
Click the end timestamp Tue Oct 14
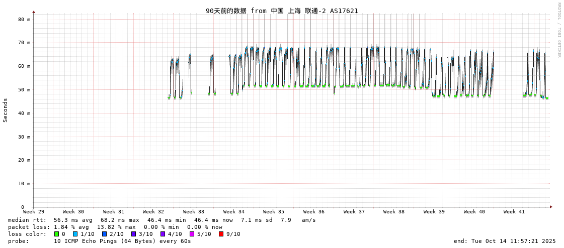click(x=505, y=241)
